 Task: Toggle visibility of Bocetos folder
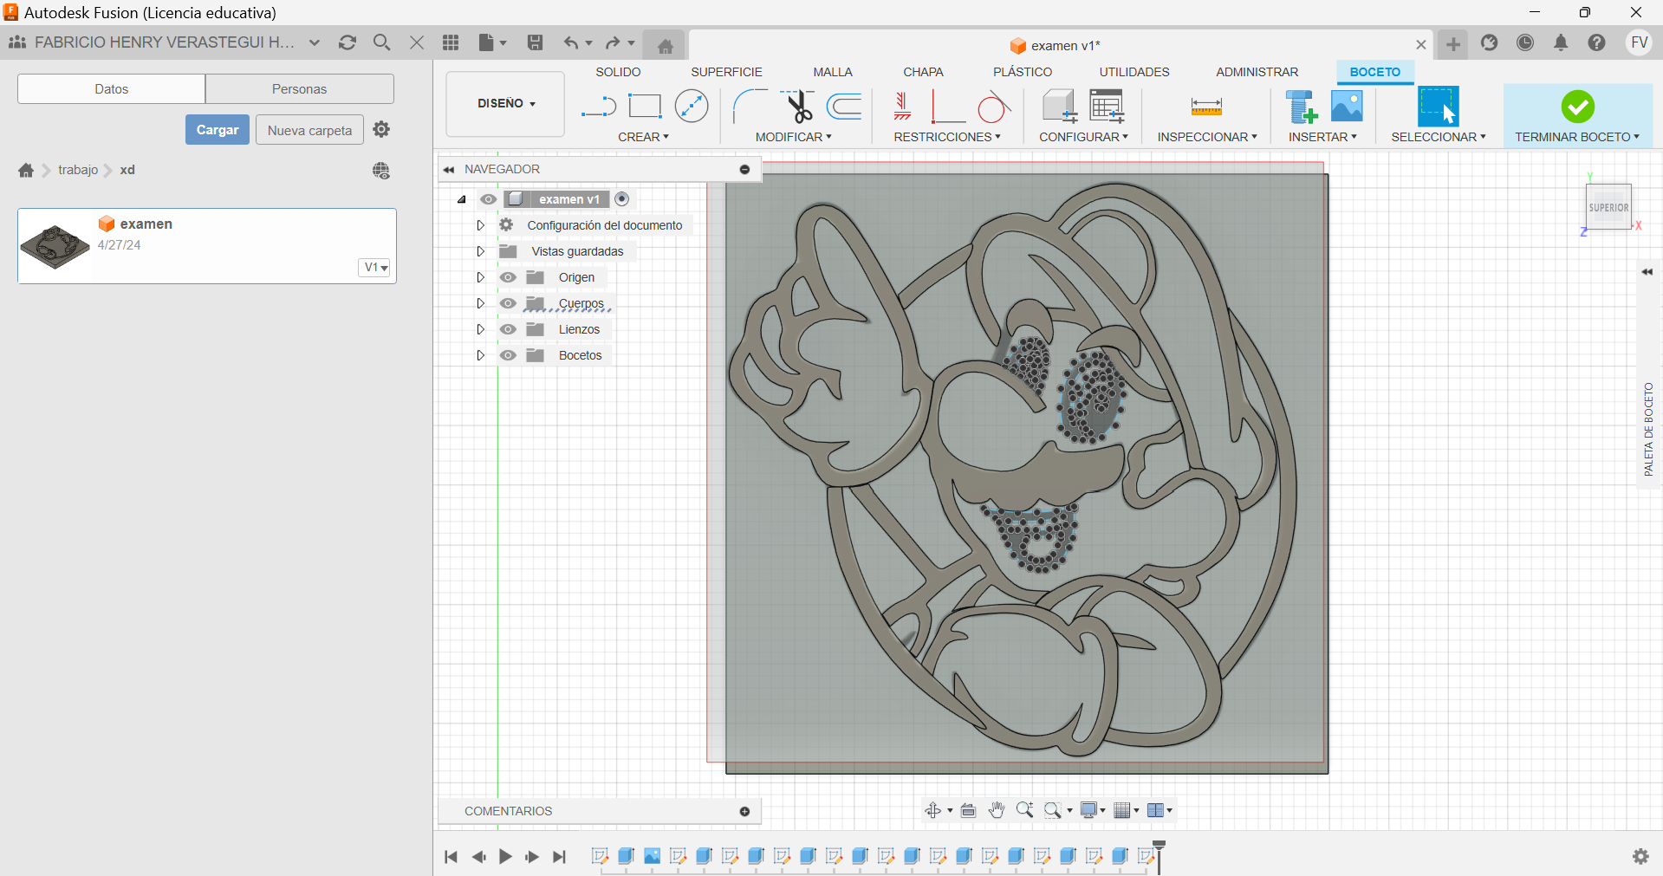508,355
